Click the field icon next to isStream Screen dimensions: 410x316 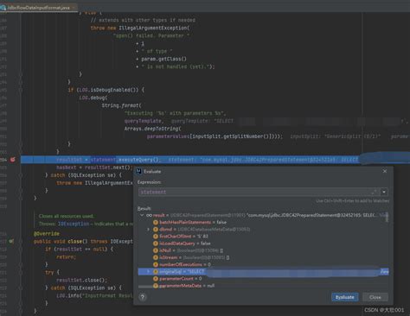156,257
